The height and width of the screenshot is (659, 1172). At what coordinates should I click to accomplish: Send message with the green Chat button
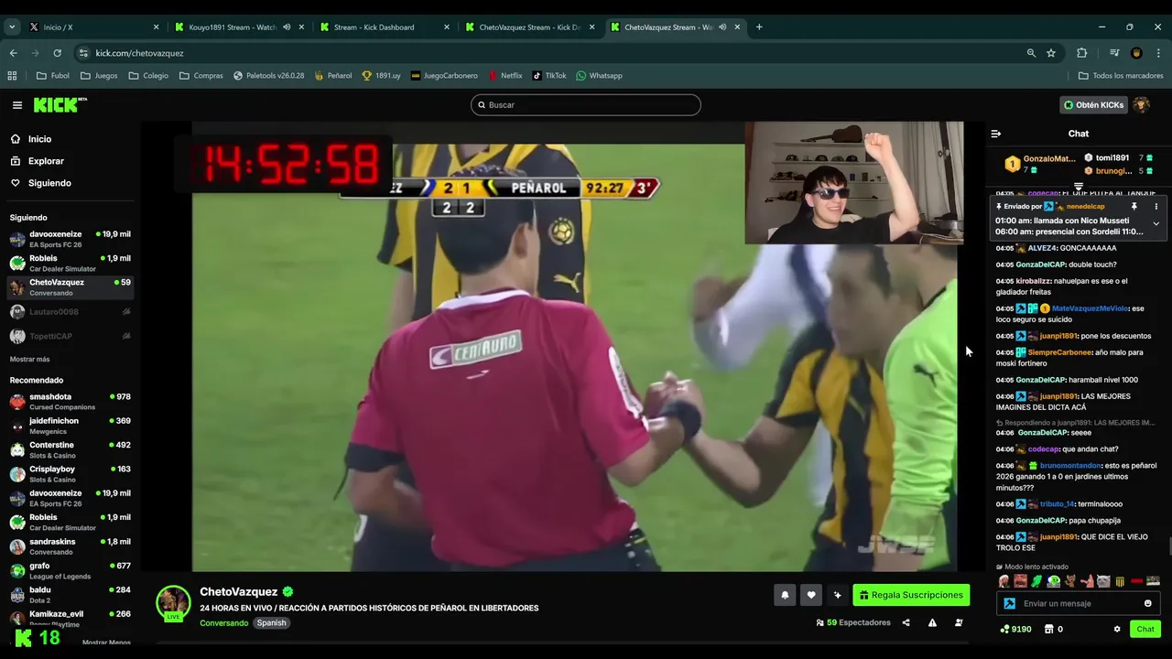[1145, 629]
